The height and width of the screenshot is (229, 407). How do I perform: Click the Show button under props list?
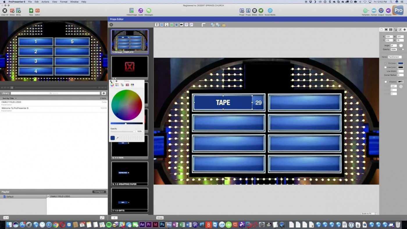160,218
